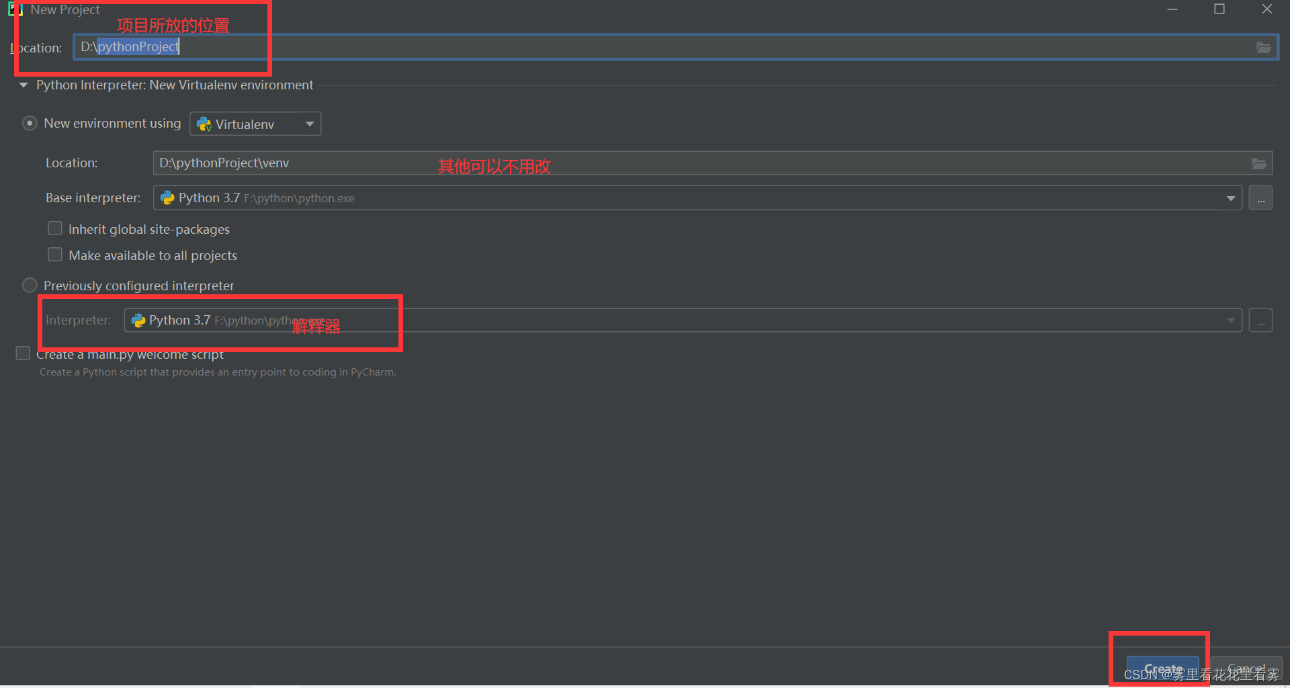Click the Python Interpreter: New Virtualenv environment heading

click(x=175, y=85)
